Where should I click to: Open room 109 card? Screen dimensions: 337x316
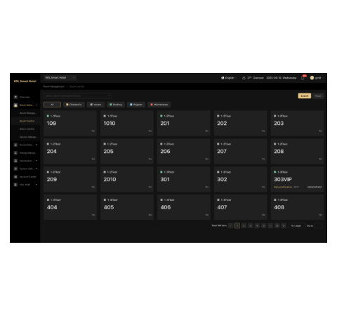pyautogui.click(x=70, y=124)
